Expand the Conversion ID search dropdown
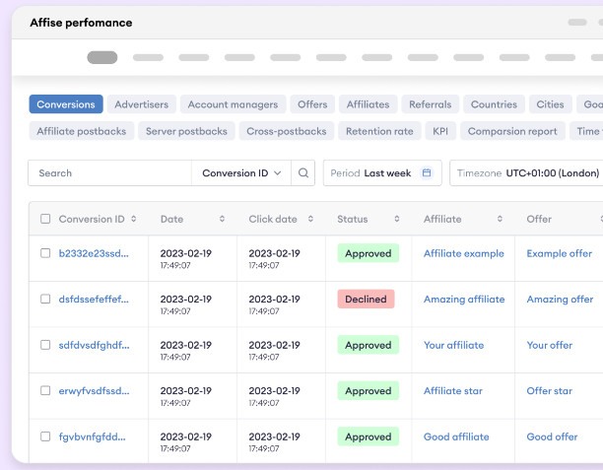The width and height of the screenshot is (603, 470). (241, 173)
